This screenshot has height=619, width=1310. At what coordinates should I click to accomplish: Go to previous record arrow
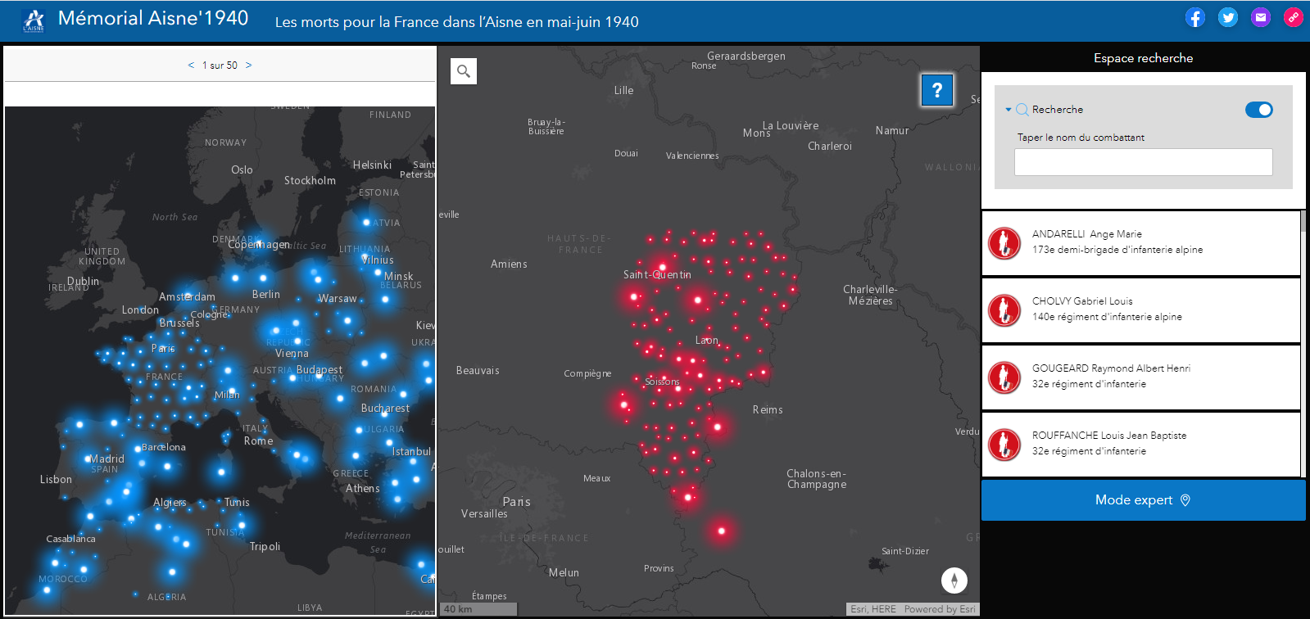(191, 66)
